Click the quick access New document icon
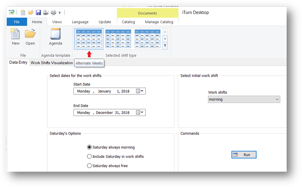This screenshot has width=302, height=187. (23, 13)
